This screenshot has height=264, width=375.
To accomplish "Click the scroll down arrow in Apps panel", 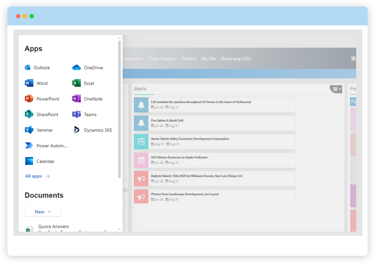I will click(119, 229).
